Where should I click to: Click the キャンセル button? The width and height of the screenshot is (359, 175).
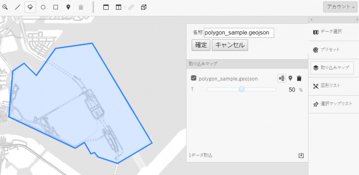(230, 45)
